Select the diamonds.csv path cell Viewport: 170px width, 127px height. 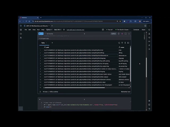[76, 56]
